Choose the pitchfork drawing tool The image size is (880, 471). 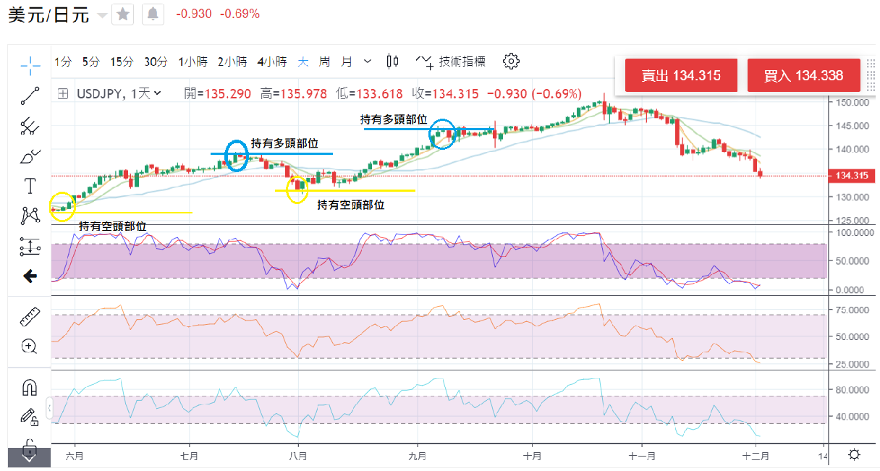(x=30, y=126)
